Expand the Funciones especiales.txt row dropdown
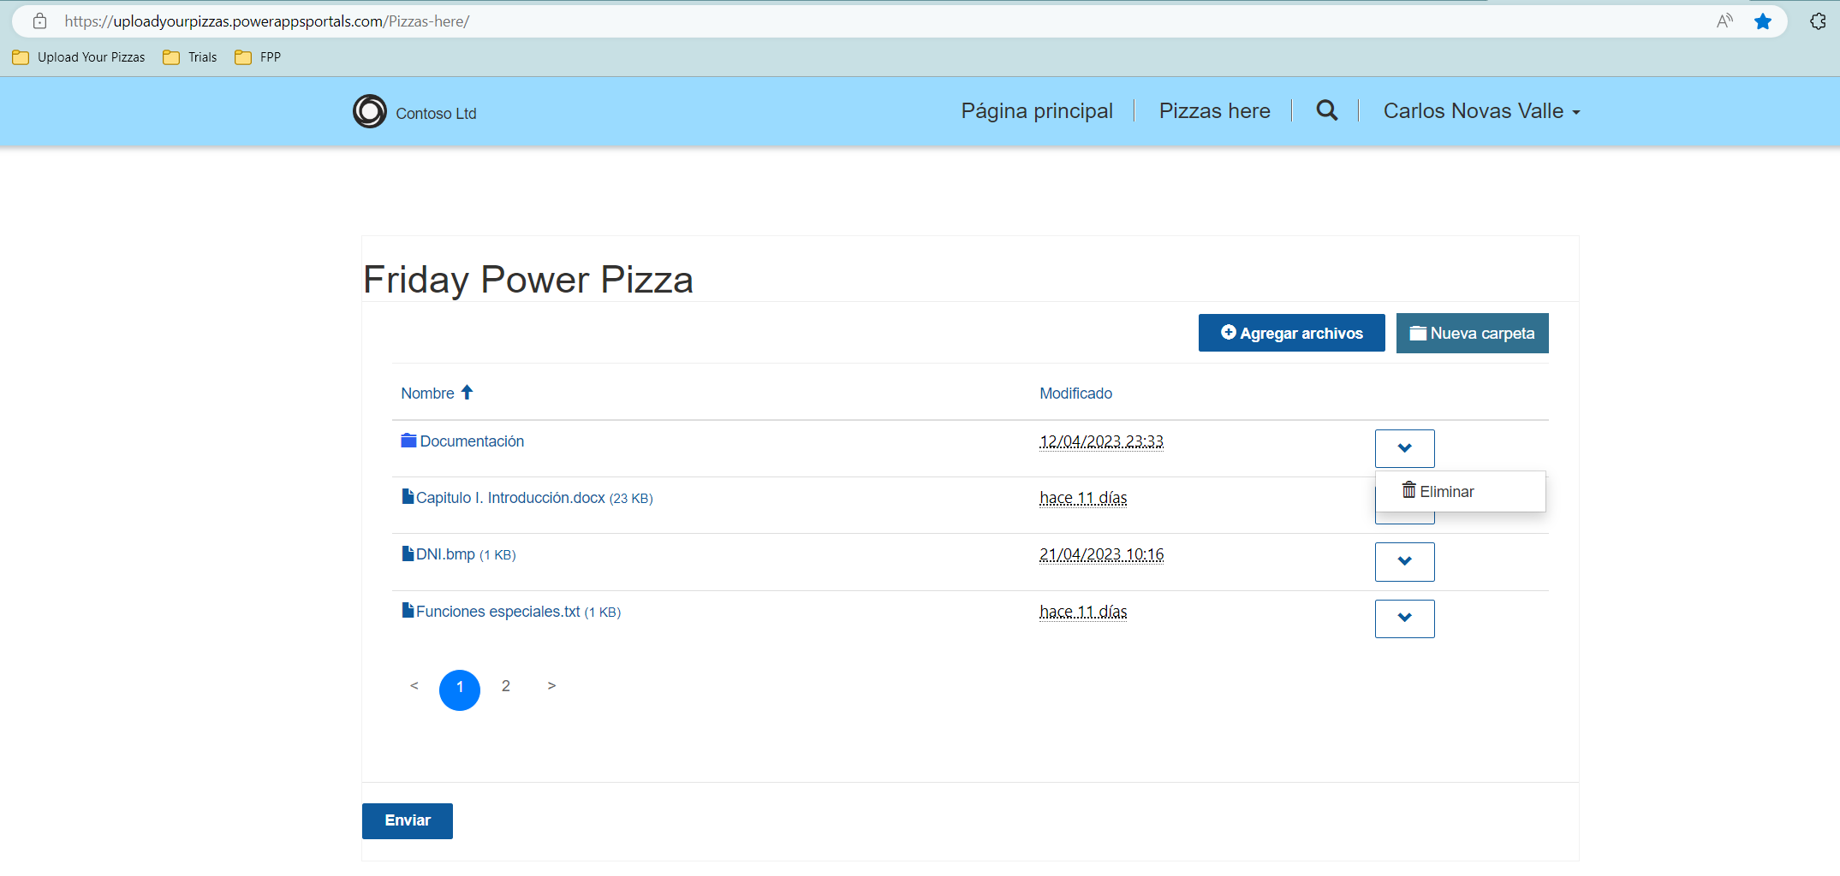This screenshot has width=1840, height=876. [1404, 619]
